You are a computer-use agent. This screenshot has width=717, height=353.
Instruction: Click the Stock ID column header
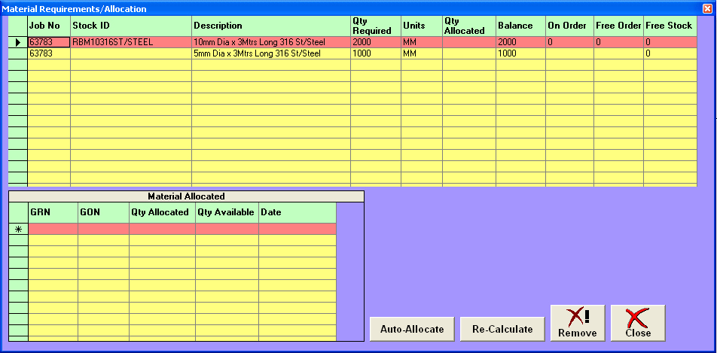(x=131, y=26)
